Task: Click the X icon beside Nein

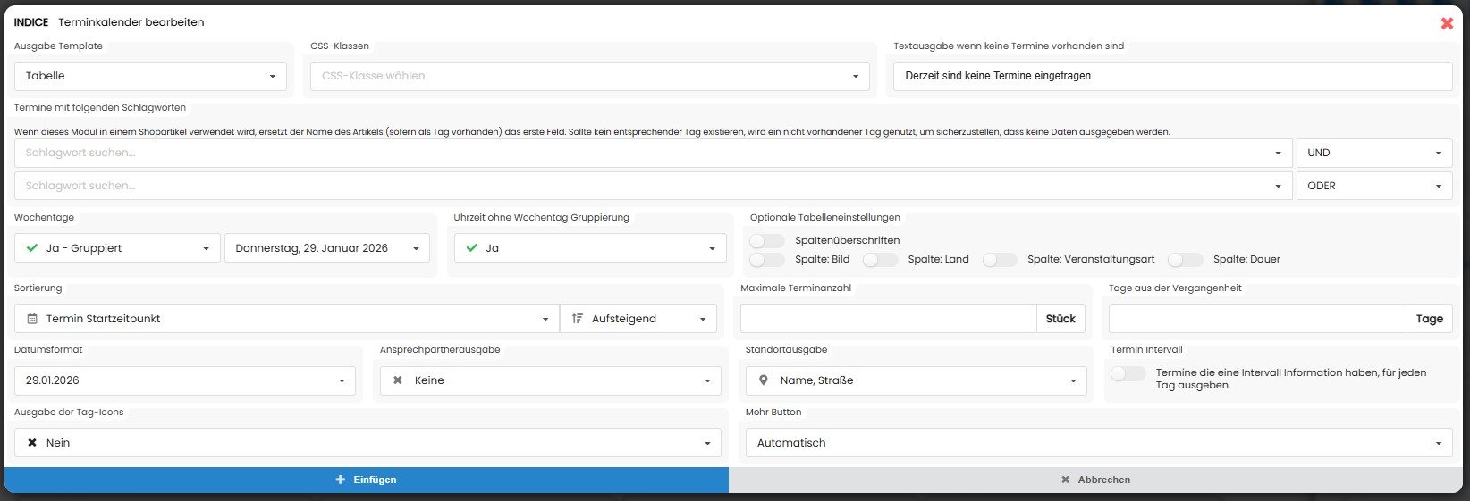Action: (32, 443)
